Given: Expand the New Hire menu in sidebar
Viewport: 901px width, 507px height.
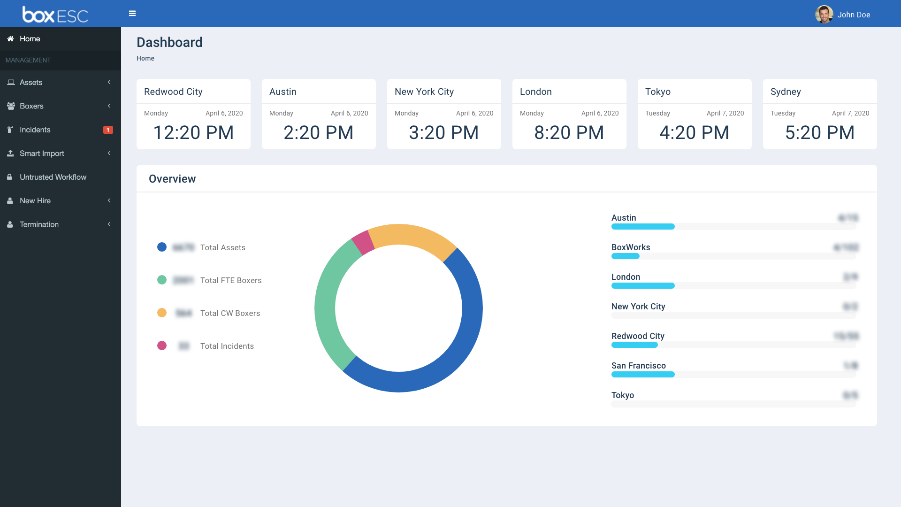Looking at the screenshot, I should coord(60,200).
